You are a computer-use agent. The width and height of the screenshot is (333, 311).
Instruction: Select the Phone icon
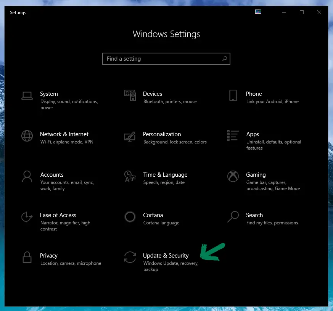(x=233, y=95)
